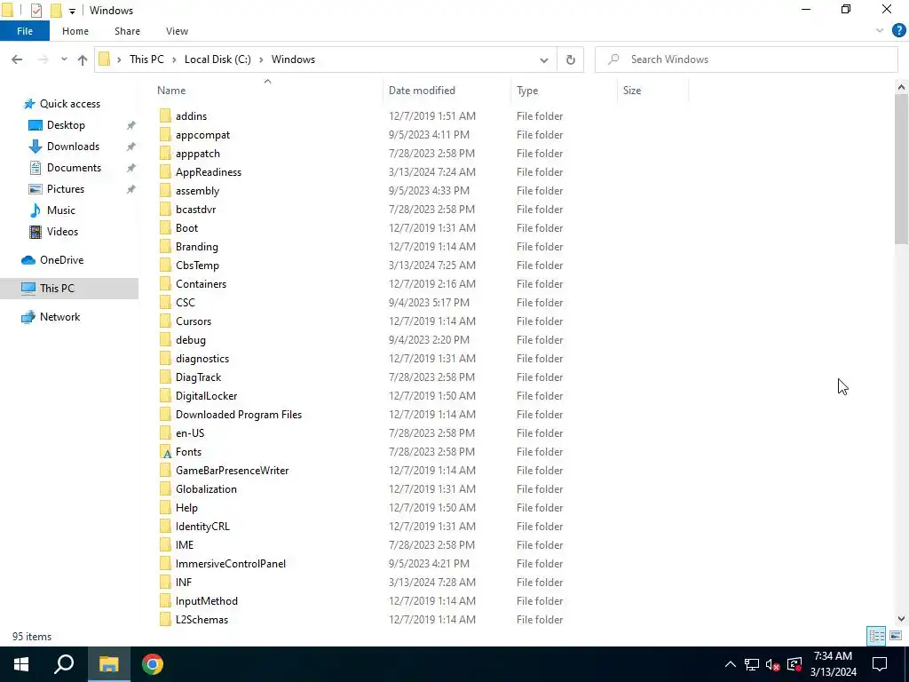Open Downloads in Quick access
Viewport: 909px width, 682px height.
coord(73,147)
